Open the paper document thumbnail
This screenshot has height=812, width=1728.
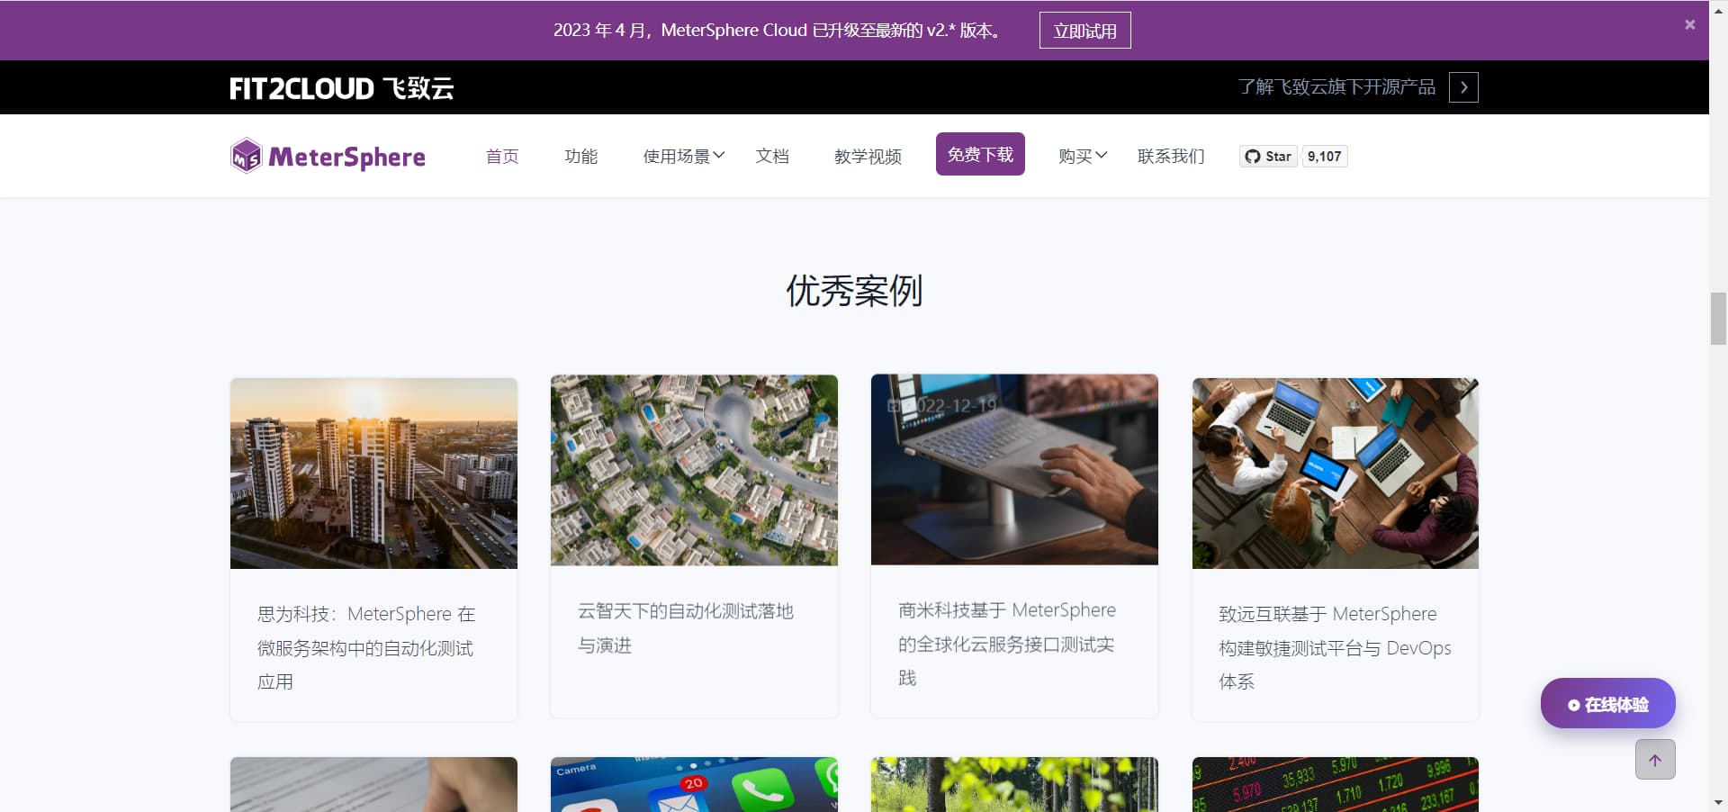coord(373,784)
